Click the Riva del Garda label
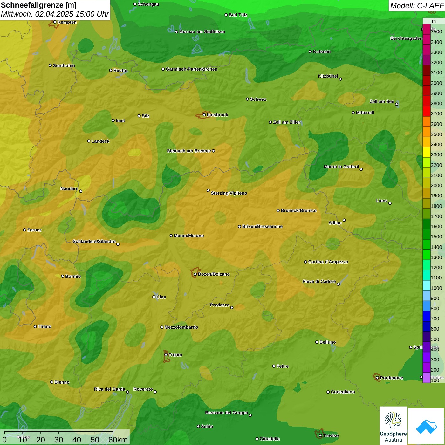Screen dimensions: 445x445 click(x=110, y=389)
